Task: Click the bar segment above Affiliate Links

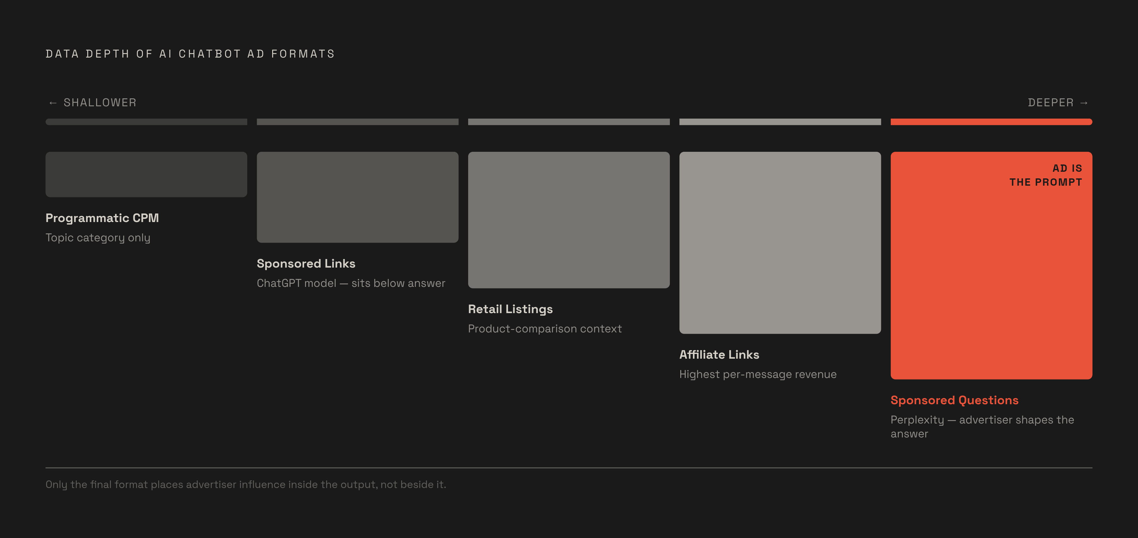Action: click(x=780, y=121)
